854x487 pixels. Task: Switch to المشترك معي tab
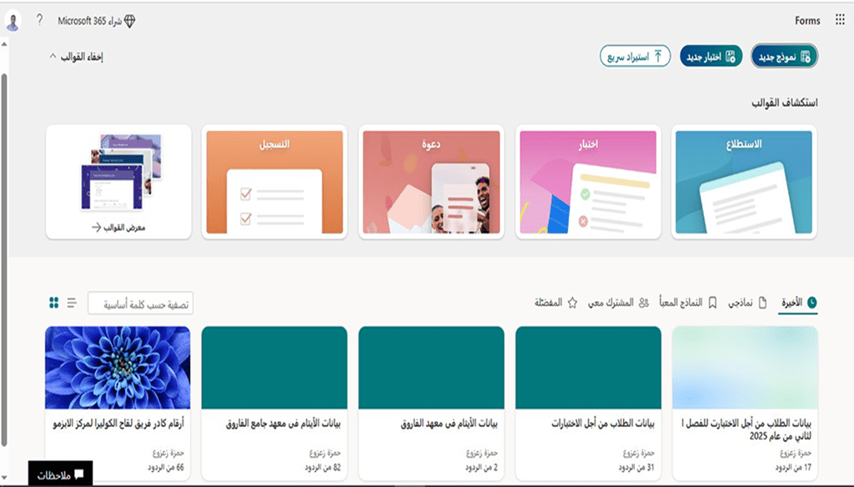618,303
